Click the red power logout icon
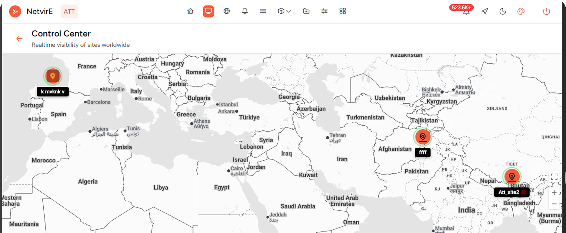 (x=547, y=11)
